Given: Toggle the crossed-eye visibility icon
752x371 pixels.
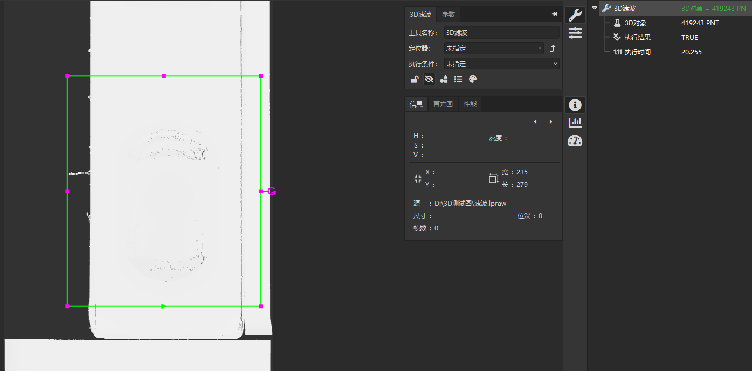Looking at the screenshot, I should 429,79.
